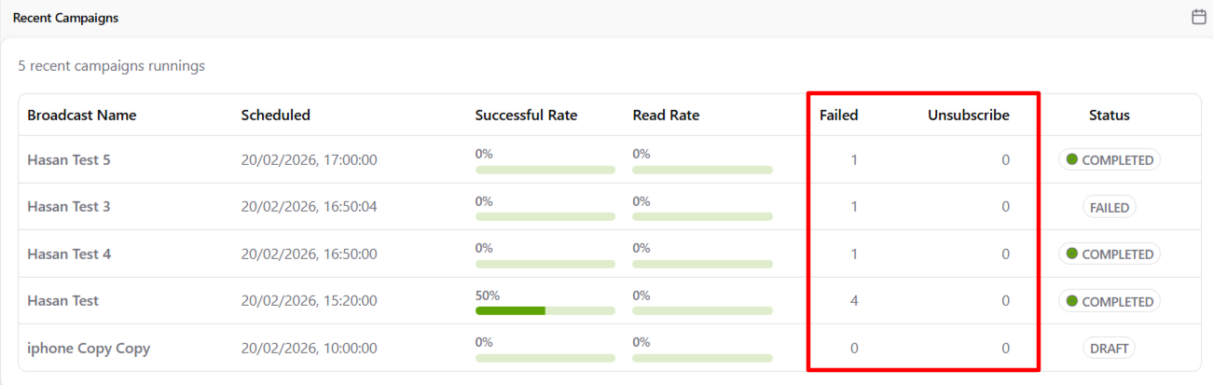The height and width of the screenshot is (385, 1213).
Task: Click the Read Rate column header
Action: pos(666,116)
